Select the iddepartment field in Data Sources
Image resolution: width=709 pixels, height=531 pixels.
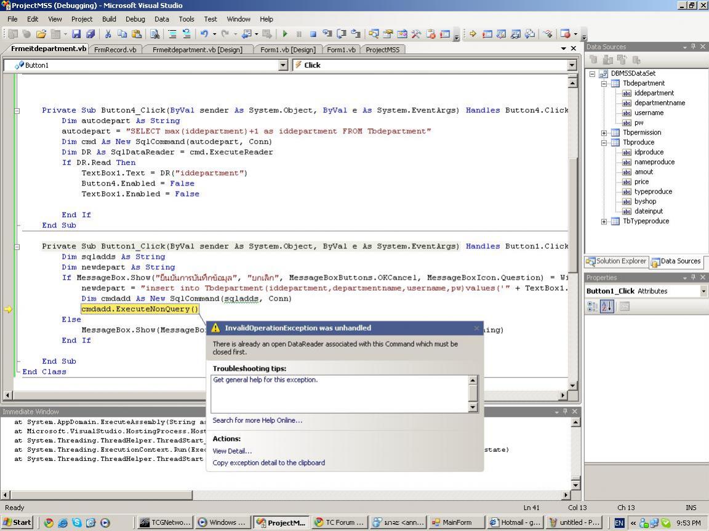654,93
